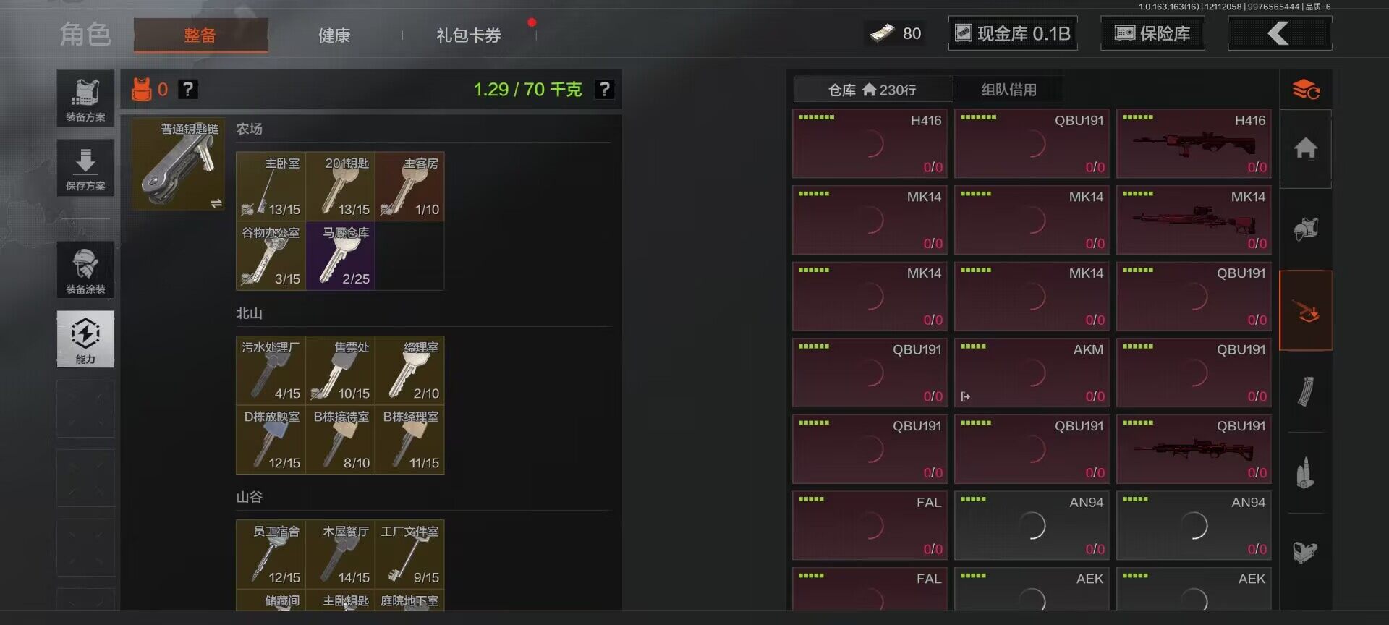Select the armor vest filter icon

(1306, 229)
